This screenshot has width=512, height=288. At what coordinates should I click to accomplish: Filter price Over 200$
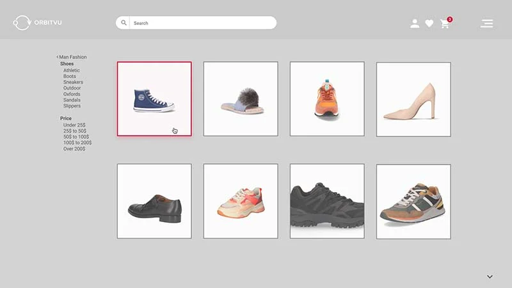pos(74,149)
